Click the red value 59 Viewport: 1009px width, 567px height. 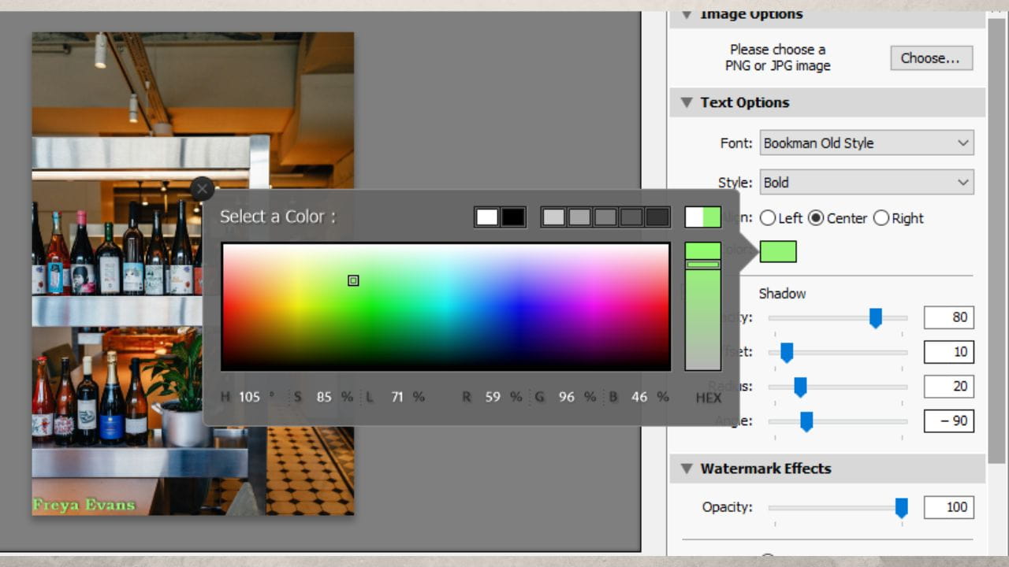point(493,397)
